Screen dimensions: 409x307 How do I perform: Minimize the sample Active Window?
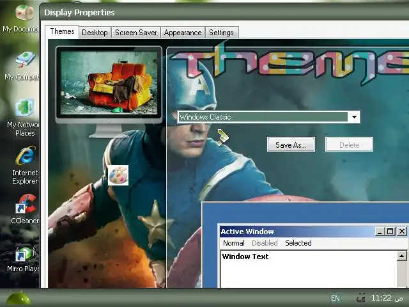coord(380,232)
